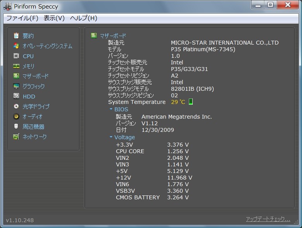
Task: Click the グラフィック monitor icon
Action: (16, 86)
